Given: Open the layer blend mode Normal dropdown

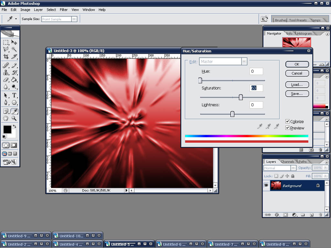Looking at the screenshot, I should 293,168.
